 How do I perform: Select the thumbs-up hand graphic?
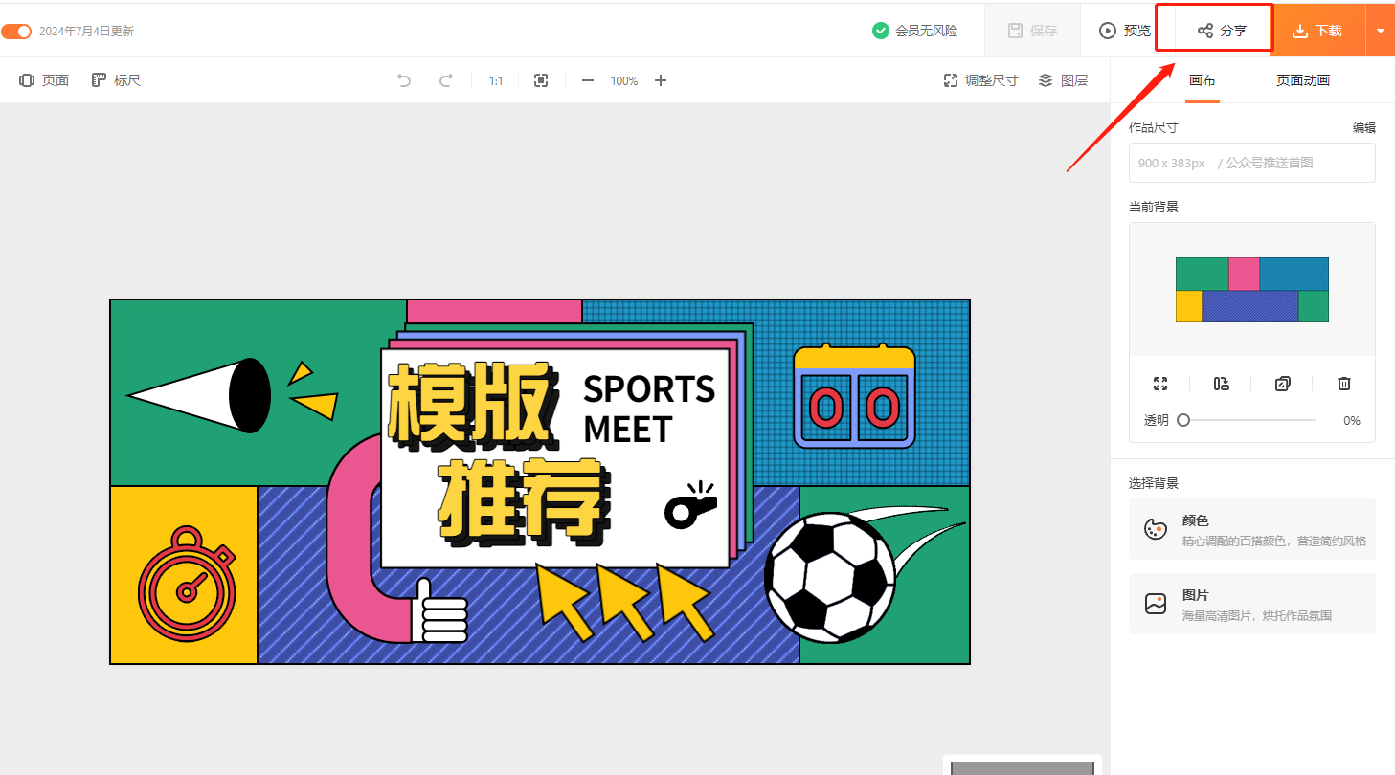pyautogui.click(x=439, y=611)
